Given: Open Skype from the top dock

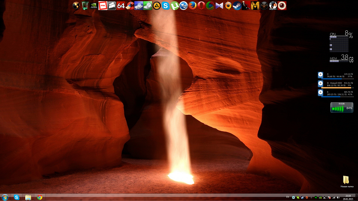Looking at the screenshot, I should tap(166, 5).
